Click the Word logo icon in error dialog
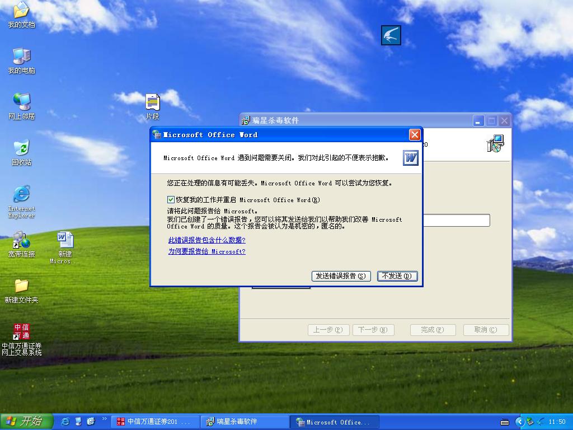Viewport: 573px width, 430px height. pos(410,157)
